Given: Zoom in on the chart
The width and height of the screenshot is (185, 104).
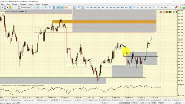Looking at the screenshot, I should click(x=46, y=8).
